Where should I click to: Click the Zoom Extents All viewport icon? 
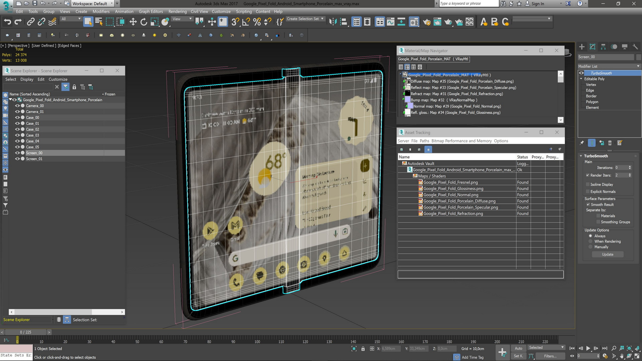[x=637, y=348]
